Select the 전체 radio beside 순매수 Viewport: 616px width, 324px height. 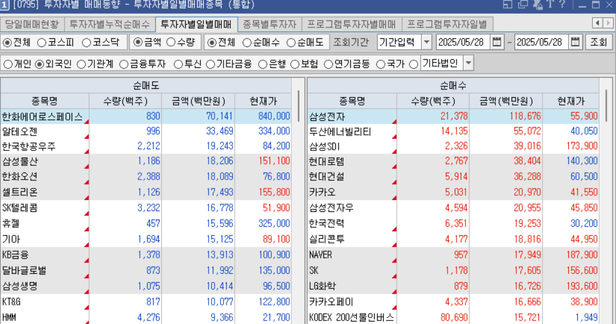pos(212,42)
